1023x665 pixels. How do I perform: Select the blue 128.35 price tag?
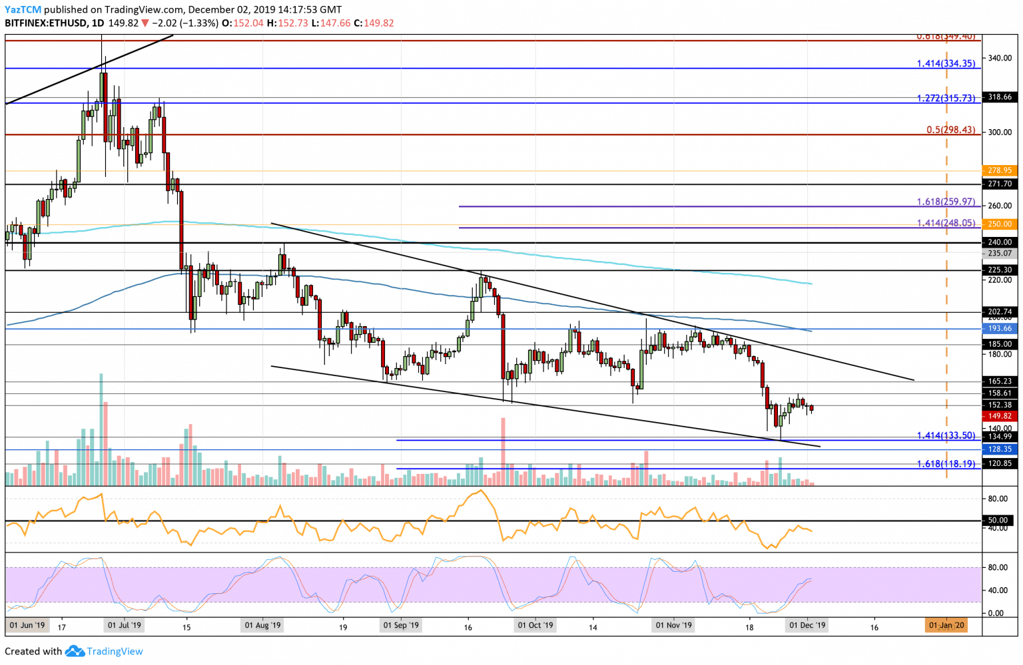(1000, 449)
